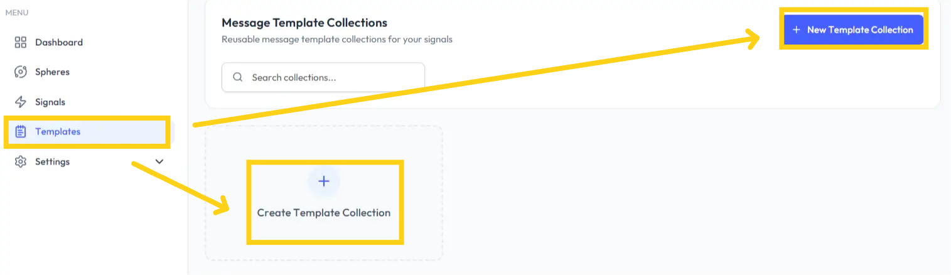Click the Templates clipboard icon

tap(21, 132)
